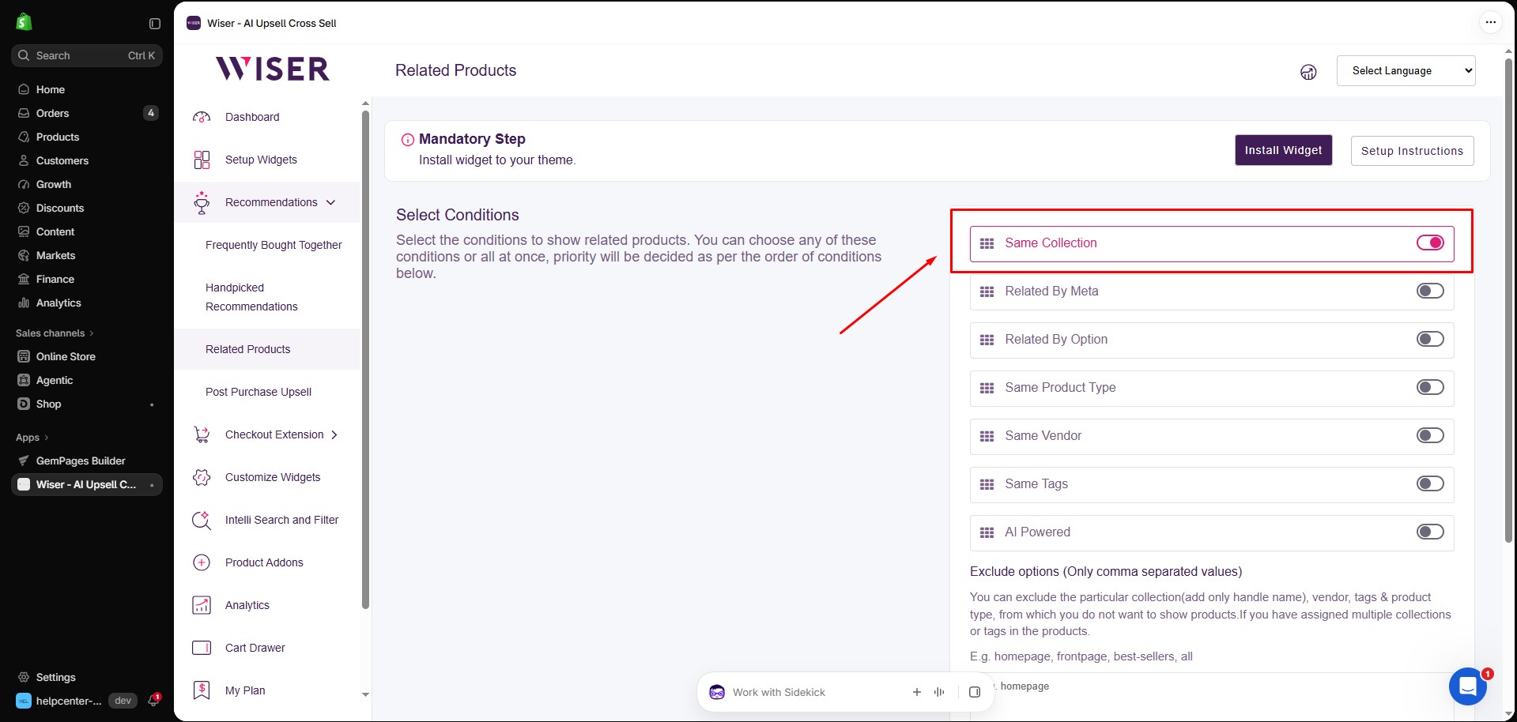Click the Customize Widgets icon

(x=202, y=477)
